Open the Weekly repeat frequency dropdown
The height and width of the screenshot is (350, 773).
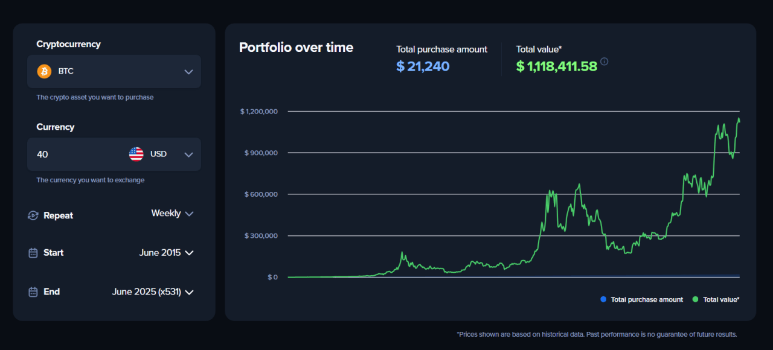click(x=172, y=214)
